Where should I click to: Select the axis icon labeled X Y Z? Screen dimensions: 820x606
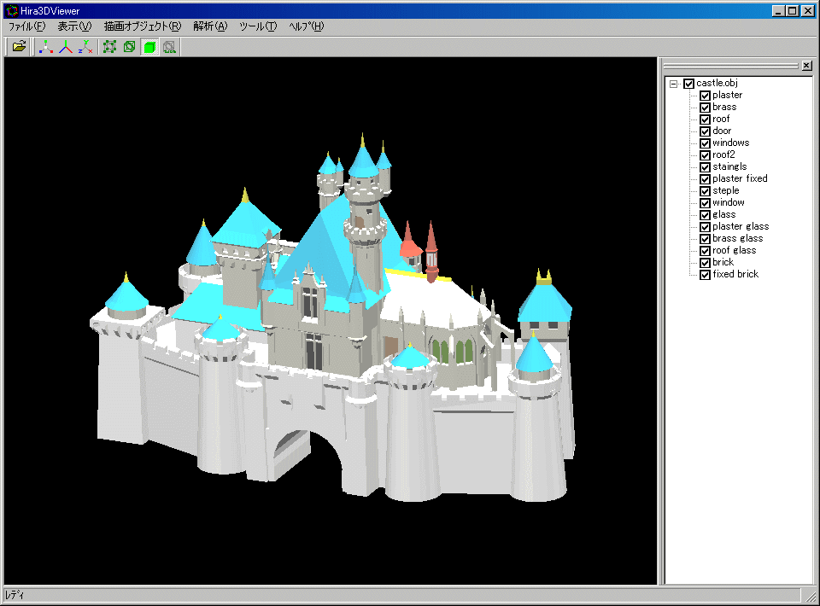click(x=85, y=47)
